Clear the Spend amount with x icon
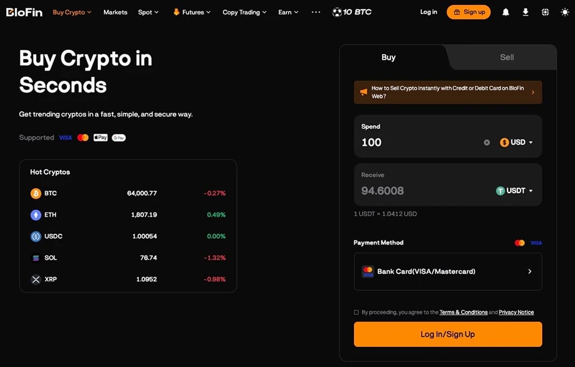The height and width of the screenshot is (367, 575). tap(486, 142)
